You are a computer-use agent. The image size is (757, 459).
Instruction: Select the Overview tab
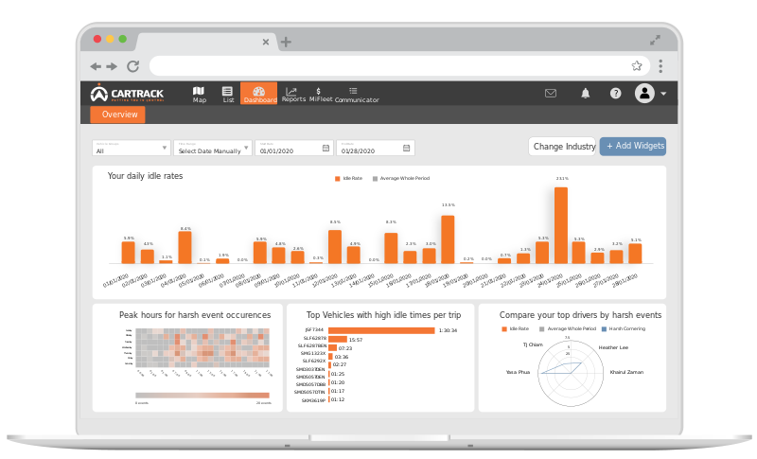pyautogui.click(x=119, y=115)
